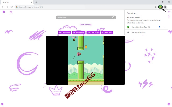Open the purple settings gear icon
Screen dimensions: 172x107
(x=2, y=104)
